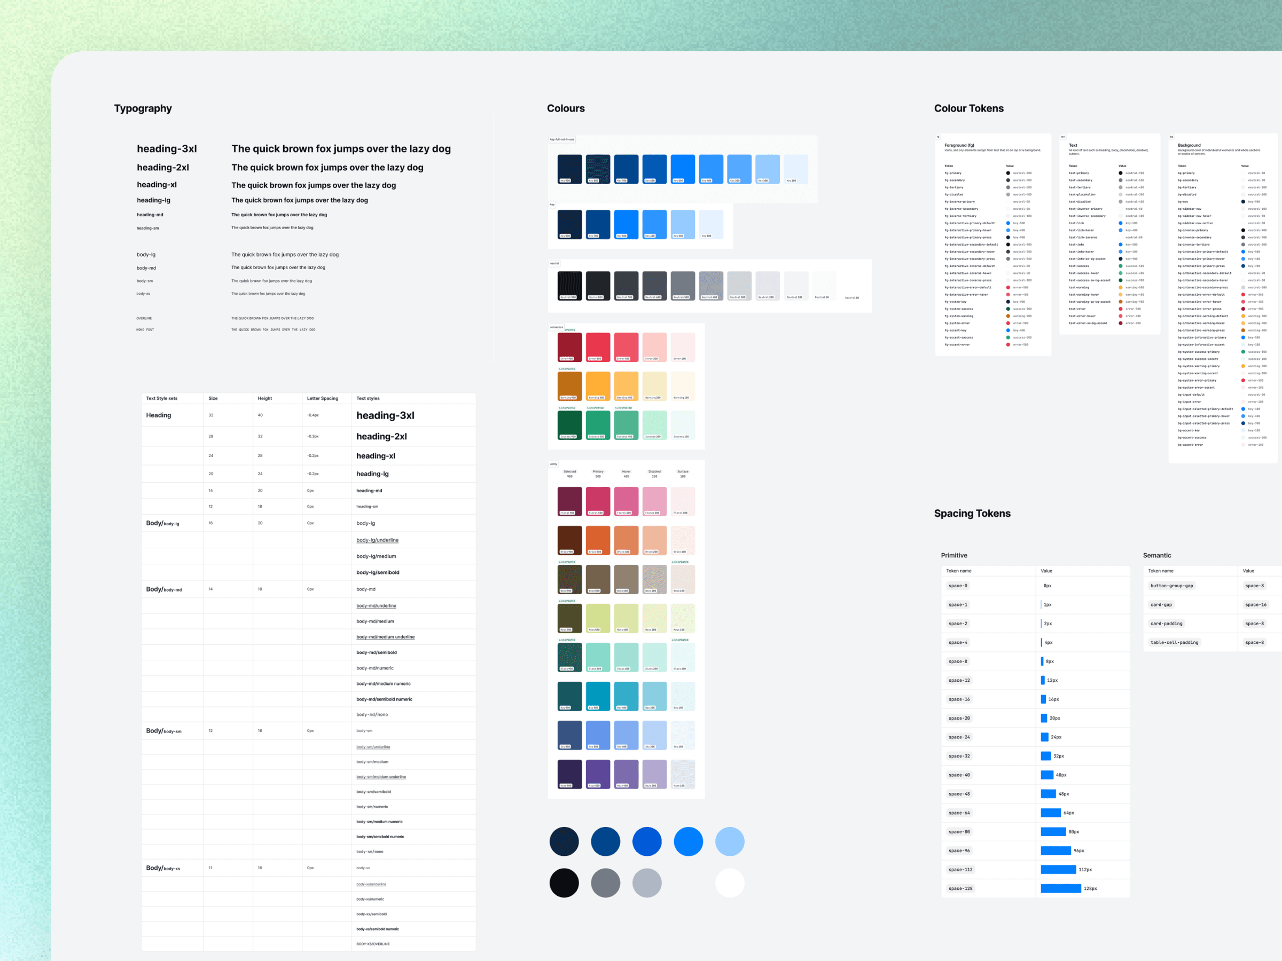Click the Colour Tokens section heading
This screenshot has width=1282, height=961.
coord(968,108)
